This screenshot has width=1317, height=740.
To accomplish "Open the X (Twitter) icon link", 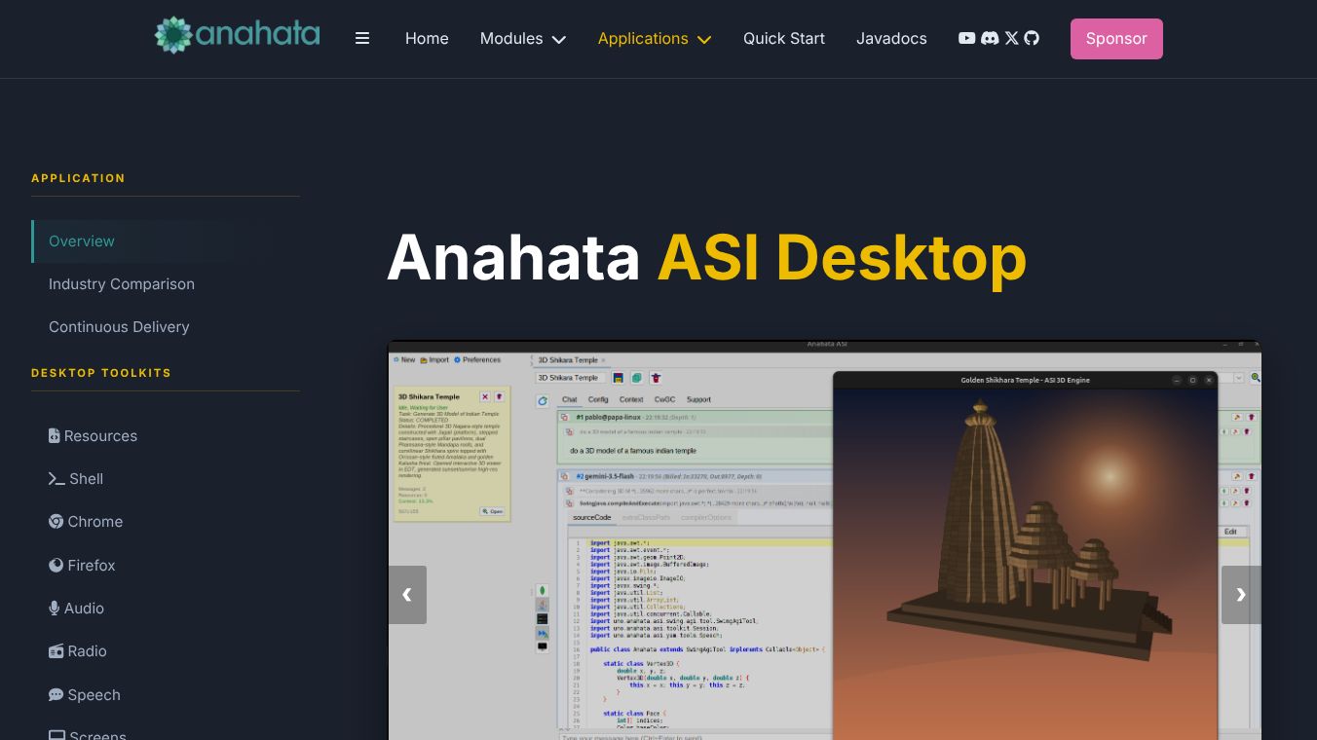I will [1011, 38].
